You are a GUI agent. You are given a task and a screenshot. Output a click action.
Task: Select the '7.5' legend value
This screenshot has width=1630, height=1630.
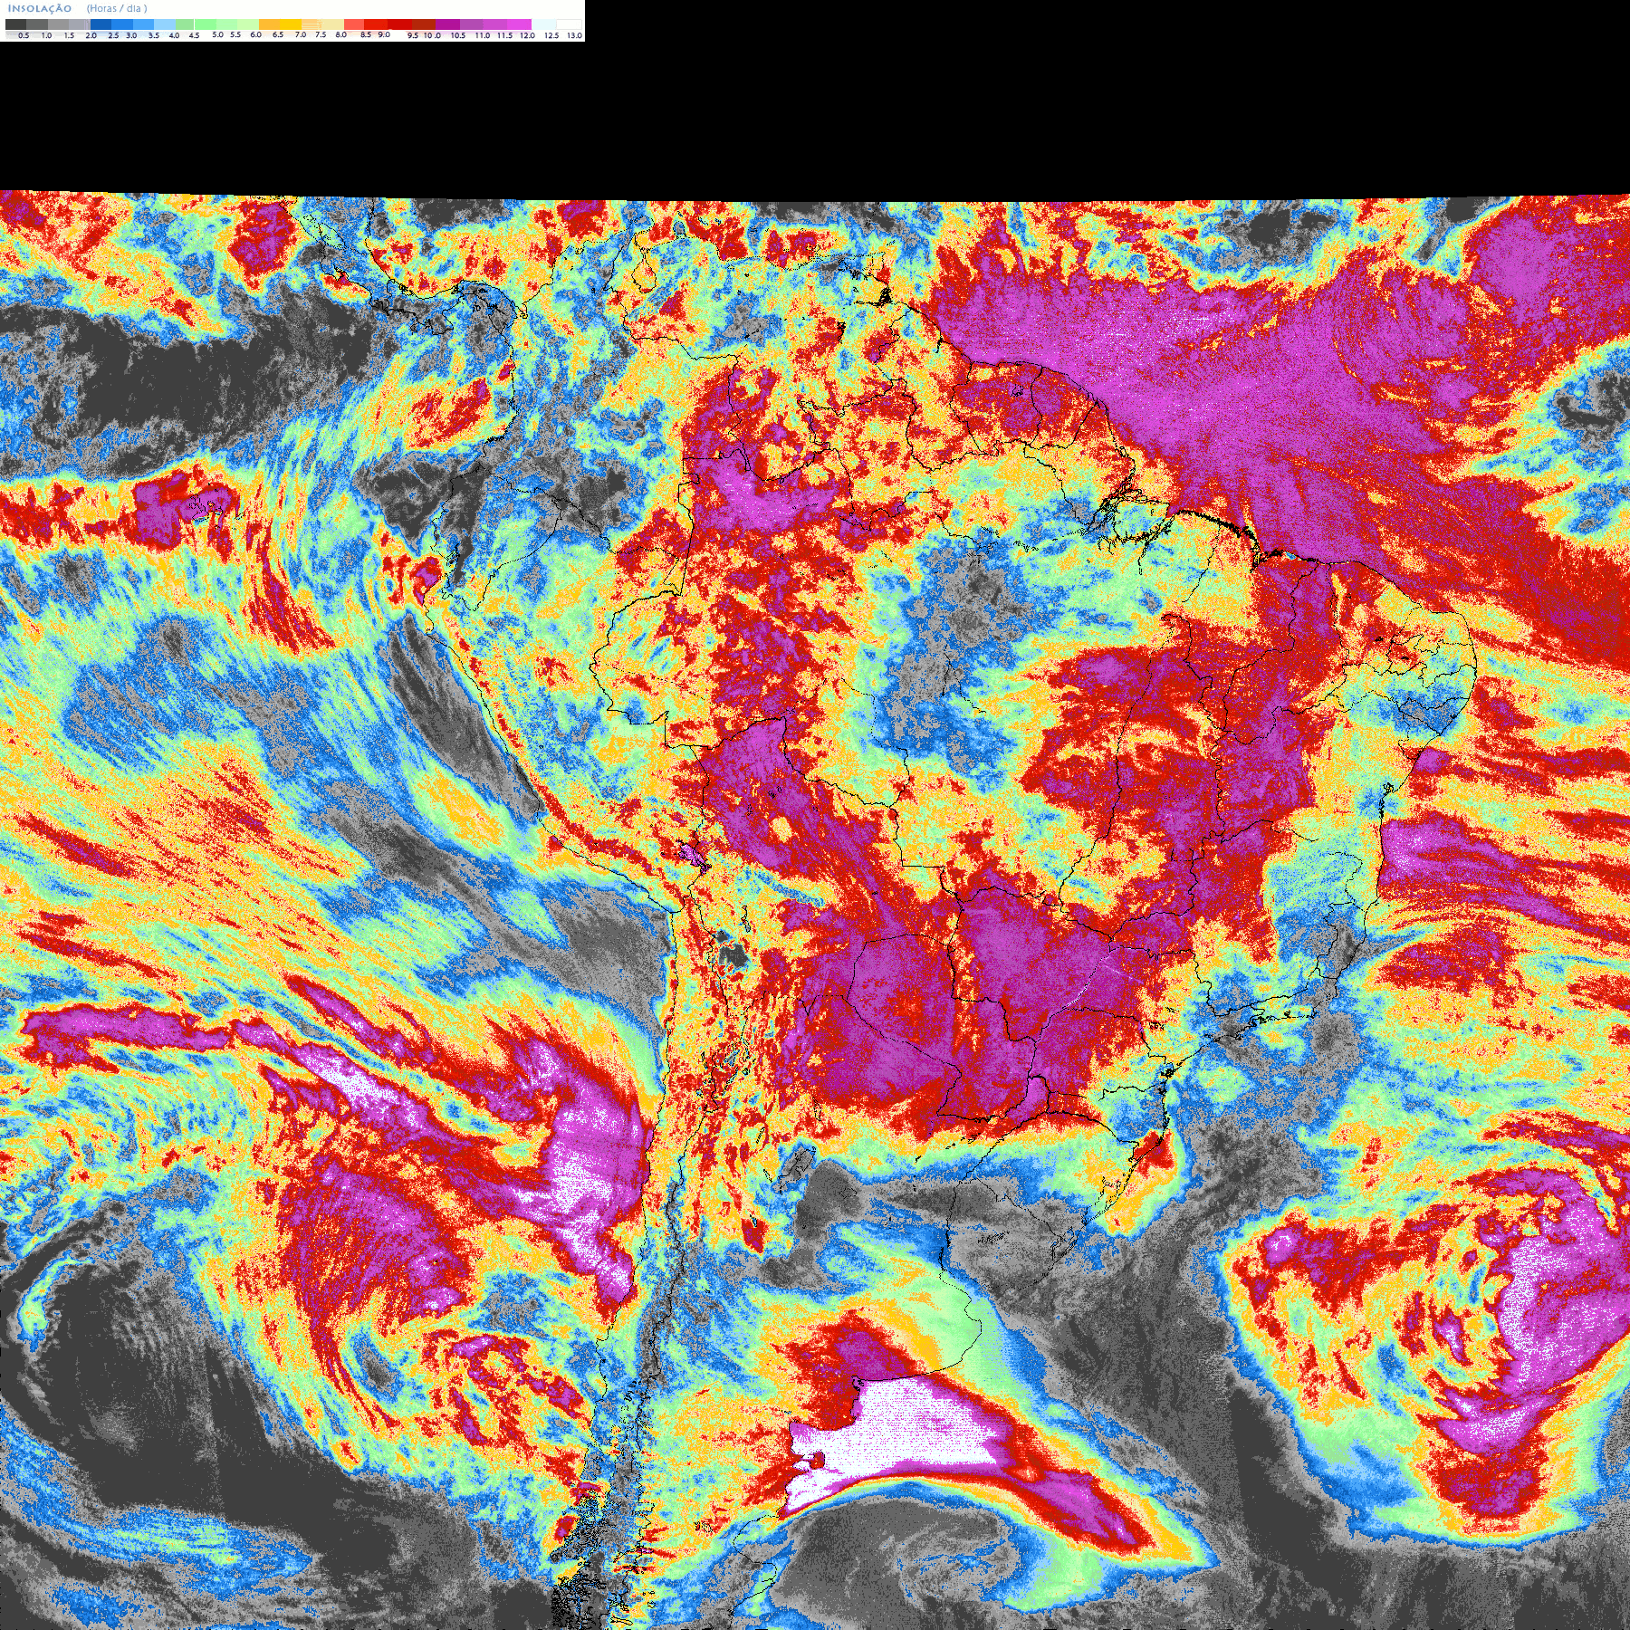click(x=321, y=34)
